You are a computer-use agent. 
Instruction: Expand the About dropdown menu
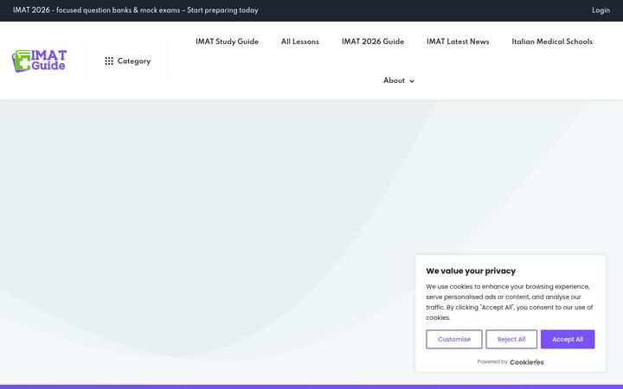tap(399, 80)
